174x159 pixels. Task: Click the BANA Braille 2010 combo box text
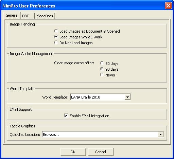[98, 97]
